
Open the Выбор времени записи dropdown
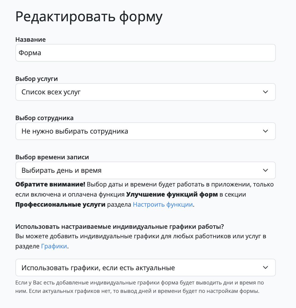[x=145, y=170]
